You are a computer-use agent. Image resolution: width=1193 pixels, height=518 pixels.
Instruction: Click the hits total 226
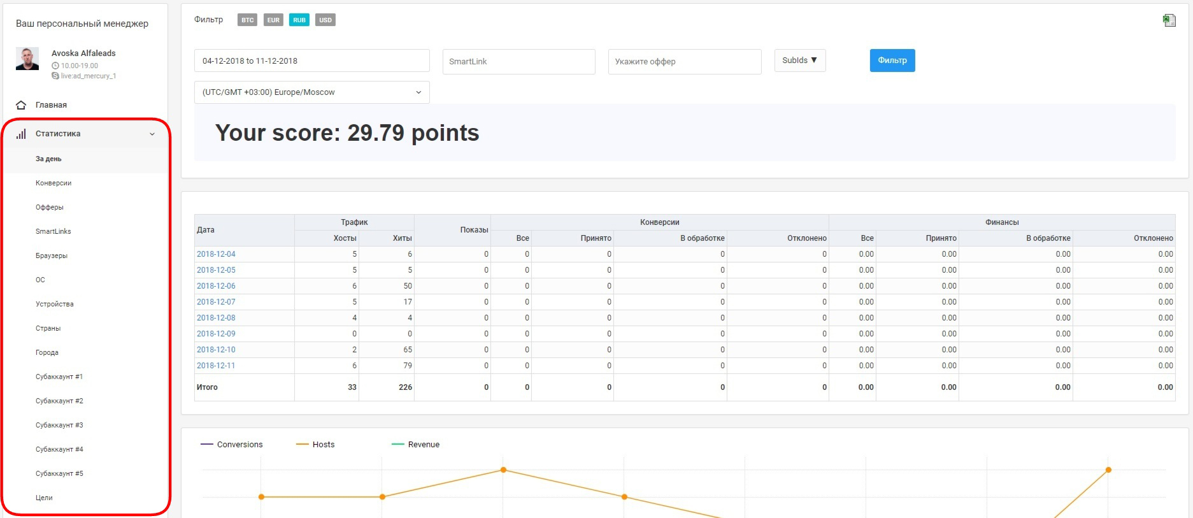coord(405,387)
